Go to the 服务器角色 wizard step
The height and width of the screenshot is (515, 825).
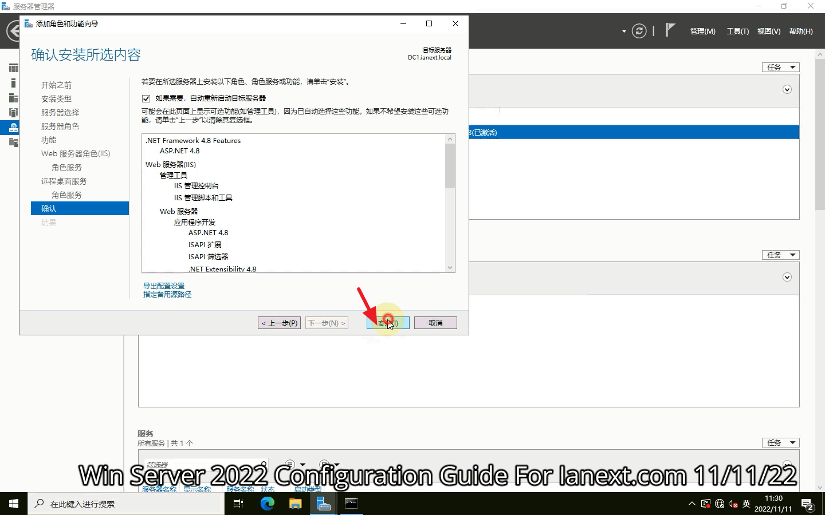(60, 126)
